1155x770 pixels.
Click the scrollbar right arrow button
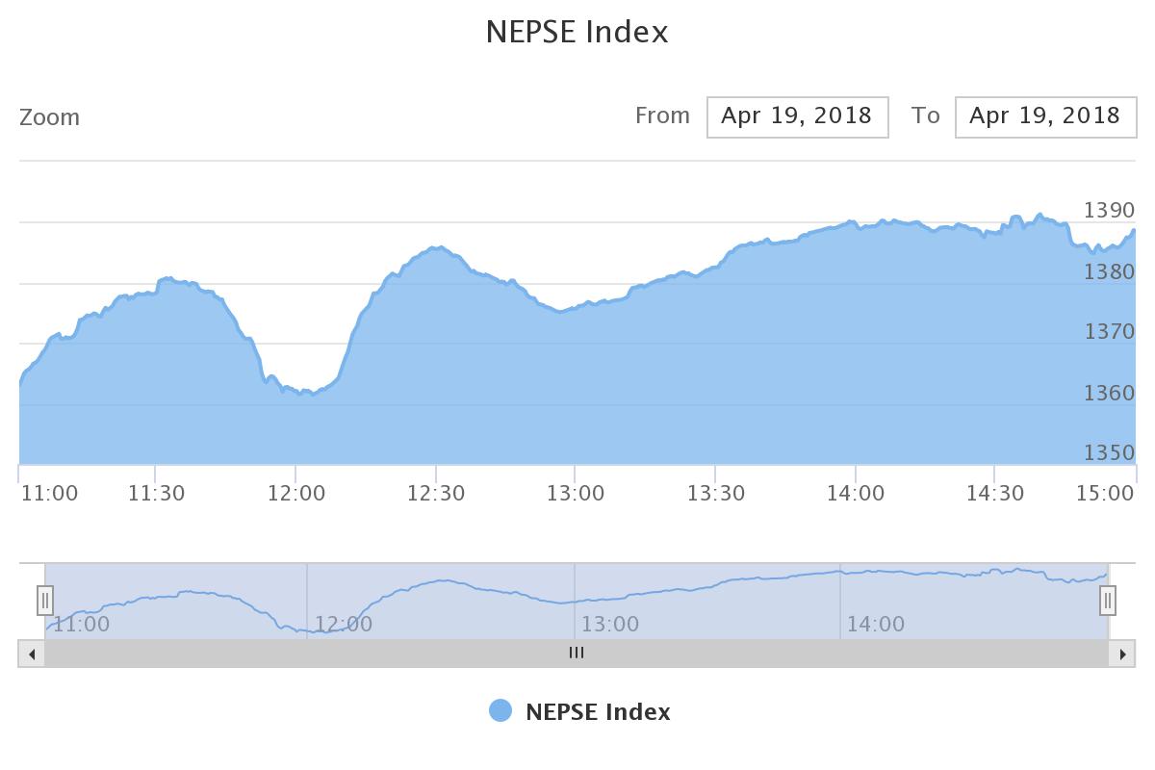[x=1121, y=654]
